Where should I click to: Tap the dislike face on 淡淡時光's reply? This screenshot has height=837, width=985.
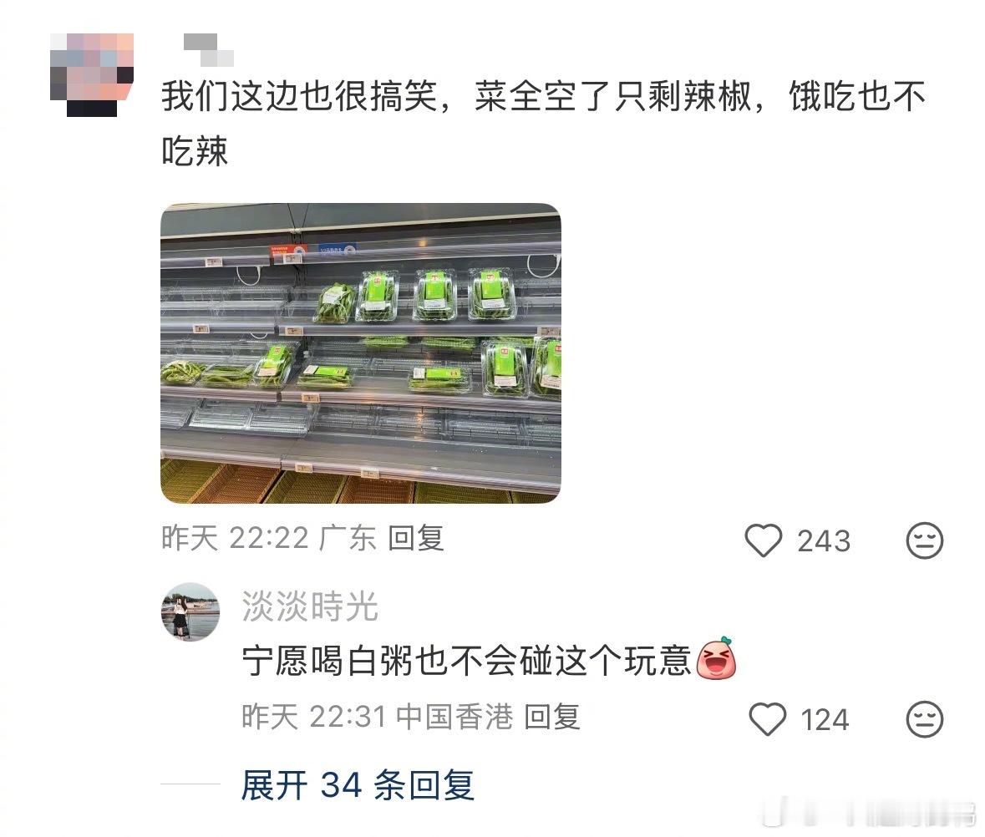coord(925,719)
